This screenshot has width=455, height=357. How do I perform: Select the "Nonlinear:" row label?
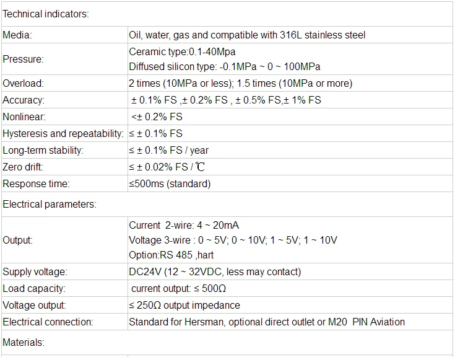point(24,117)
